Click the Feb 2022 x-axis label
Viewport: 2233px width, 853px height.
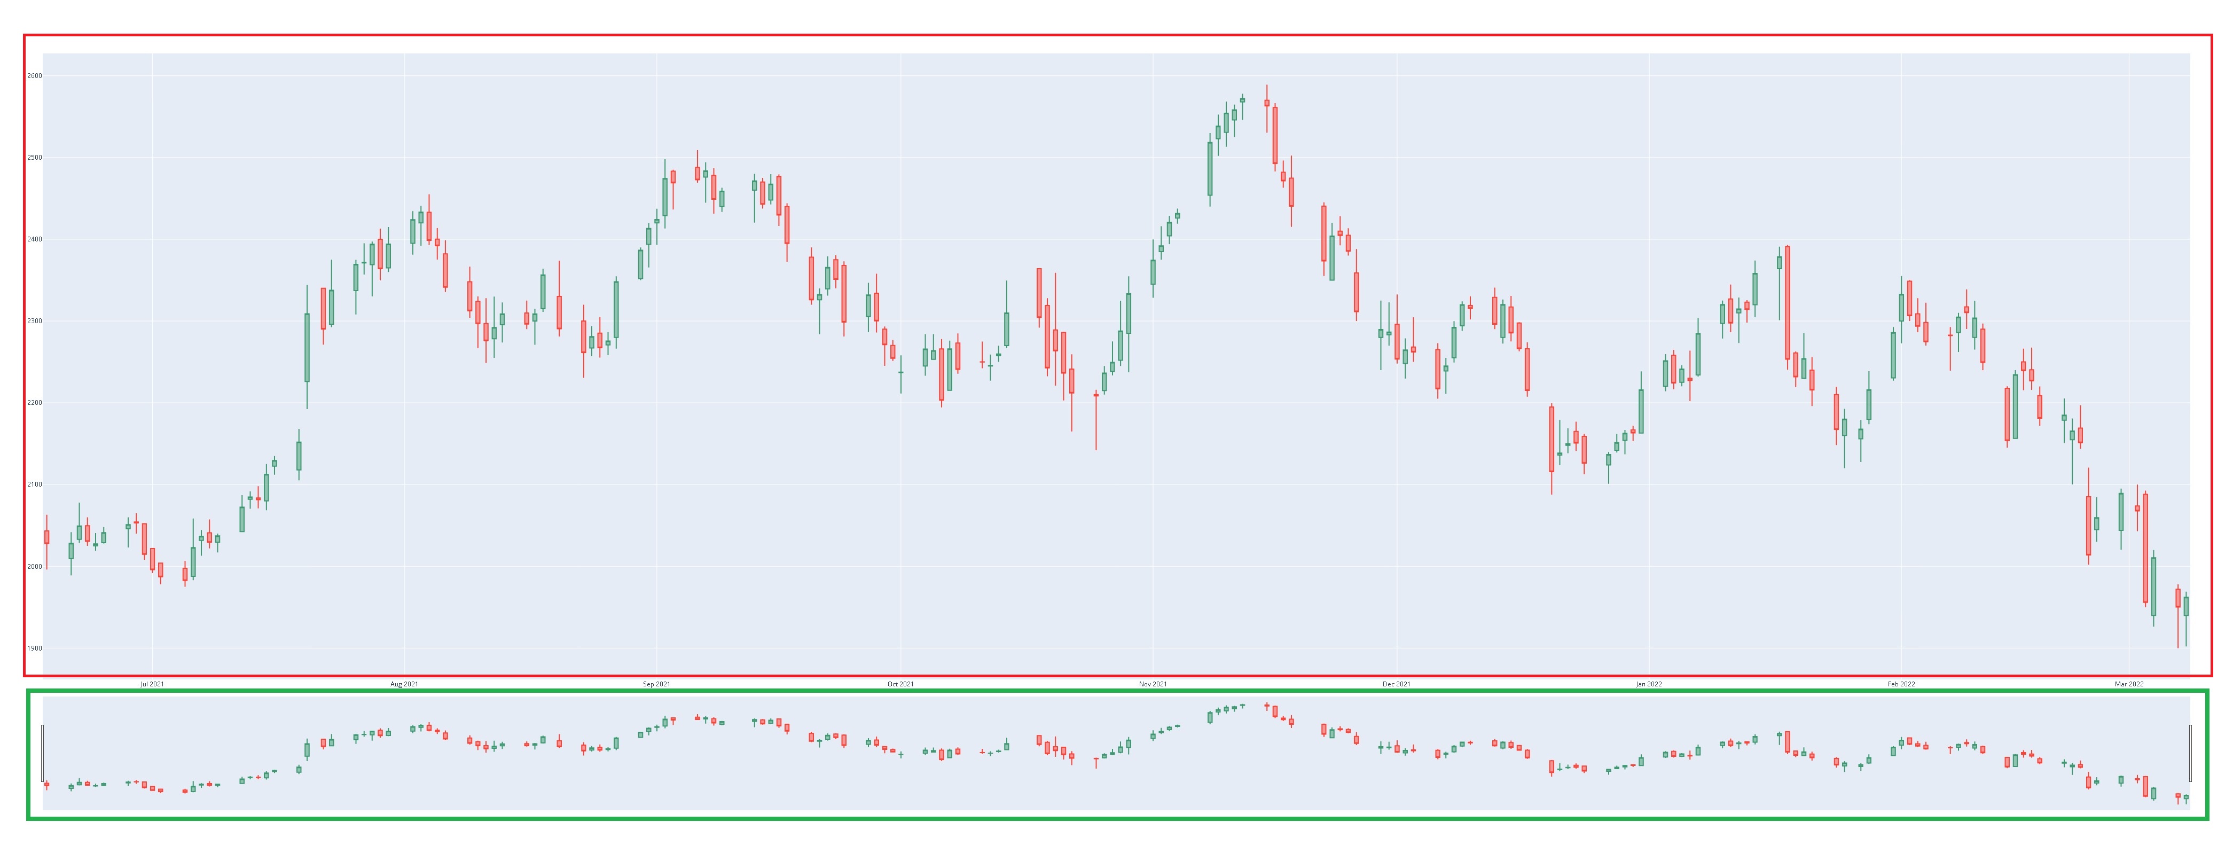pyautogui.click(x=1901, y=684)
